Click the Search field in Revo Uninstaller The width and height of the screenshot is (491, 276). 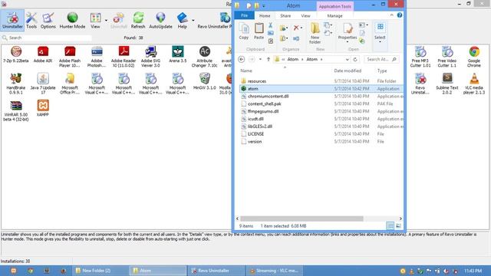(47, 38)
